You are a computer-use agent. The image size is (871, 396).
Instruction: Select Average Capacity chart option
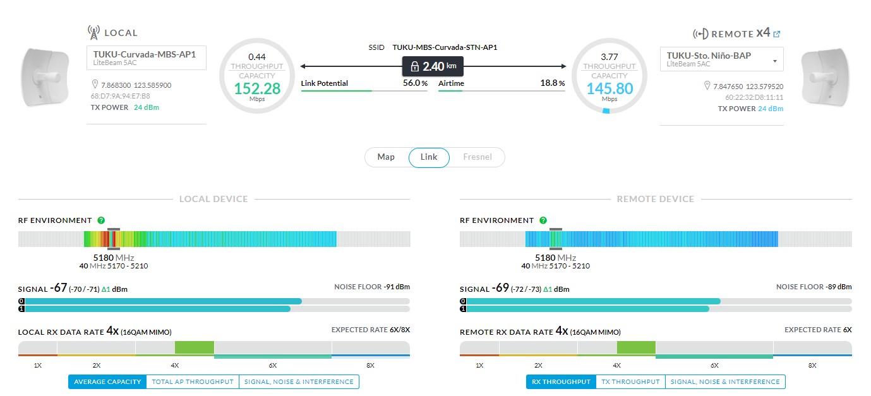[107, 381]
